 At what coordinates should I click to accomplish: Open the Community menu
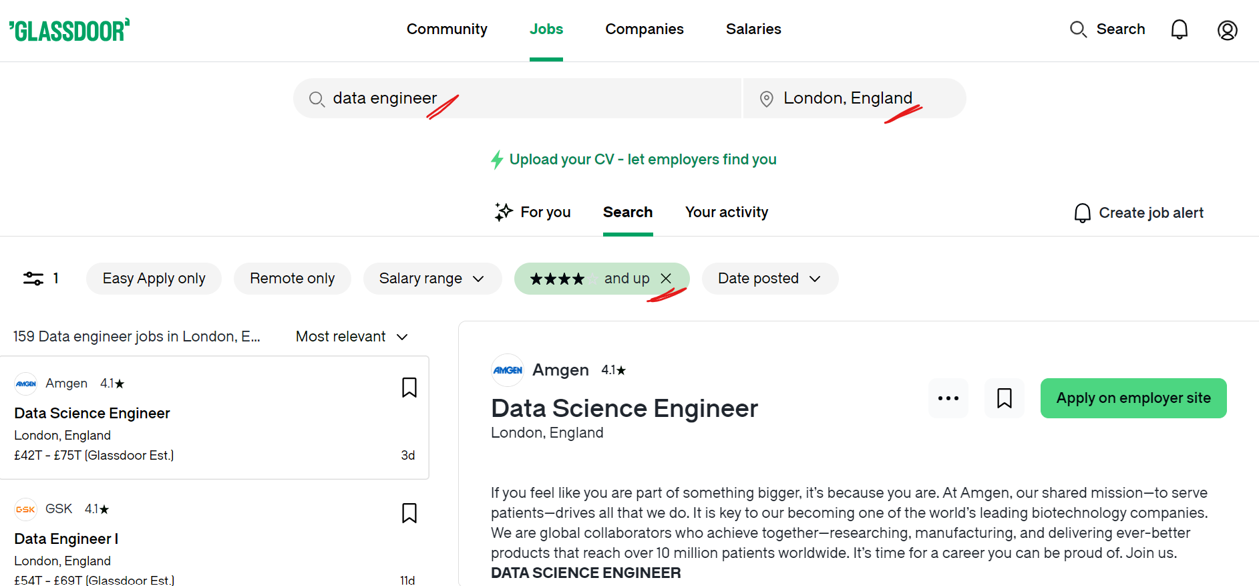[x=447, y=29]
